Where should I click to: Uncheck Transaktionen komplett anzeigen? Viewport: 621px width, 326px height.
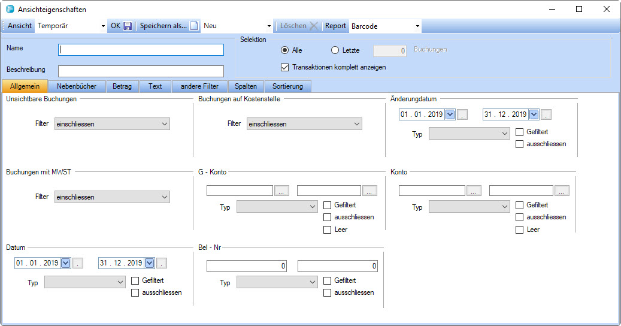click(285, 67)
